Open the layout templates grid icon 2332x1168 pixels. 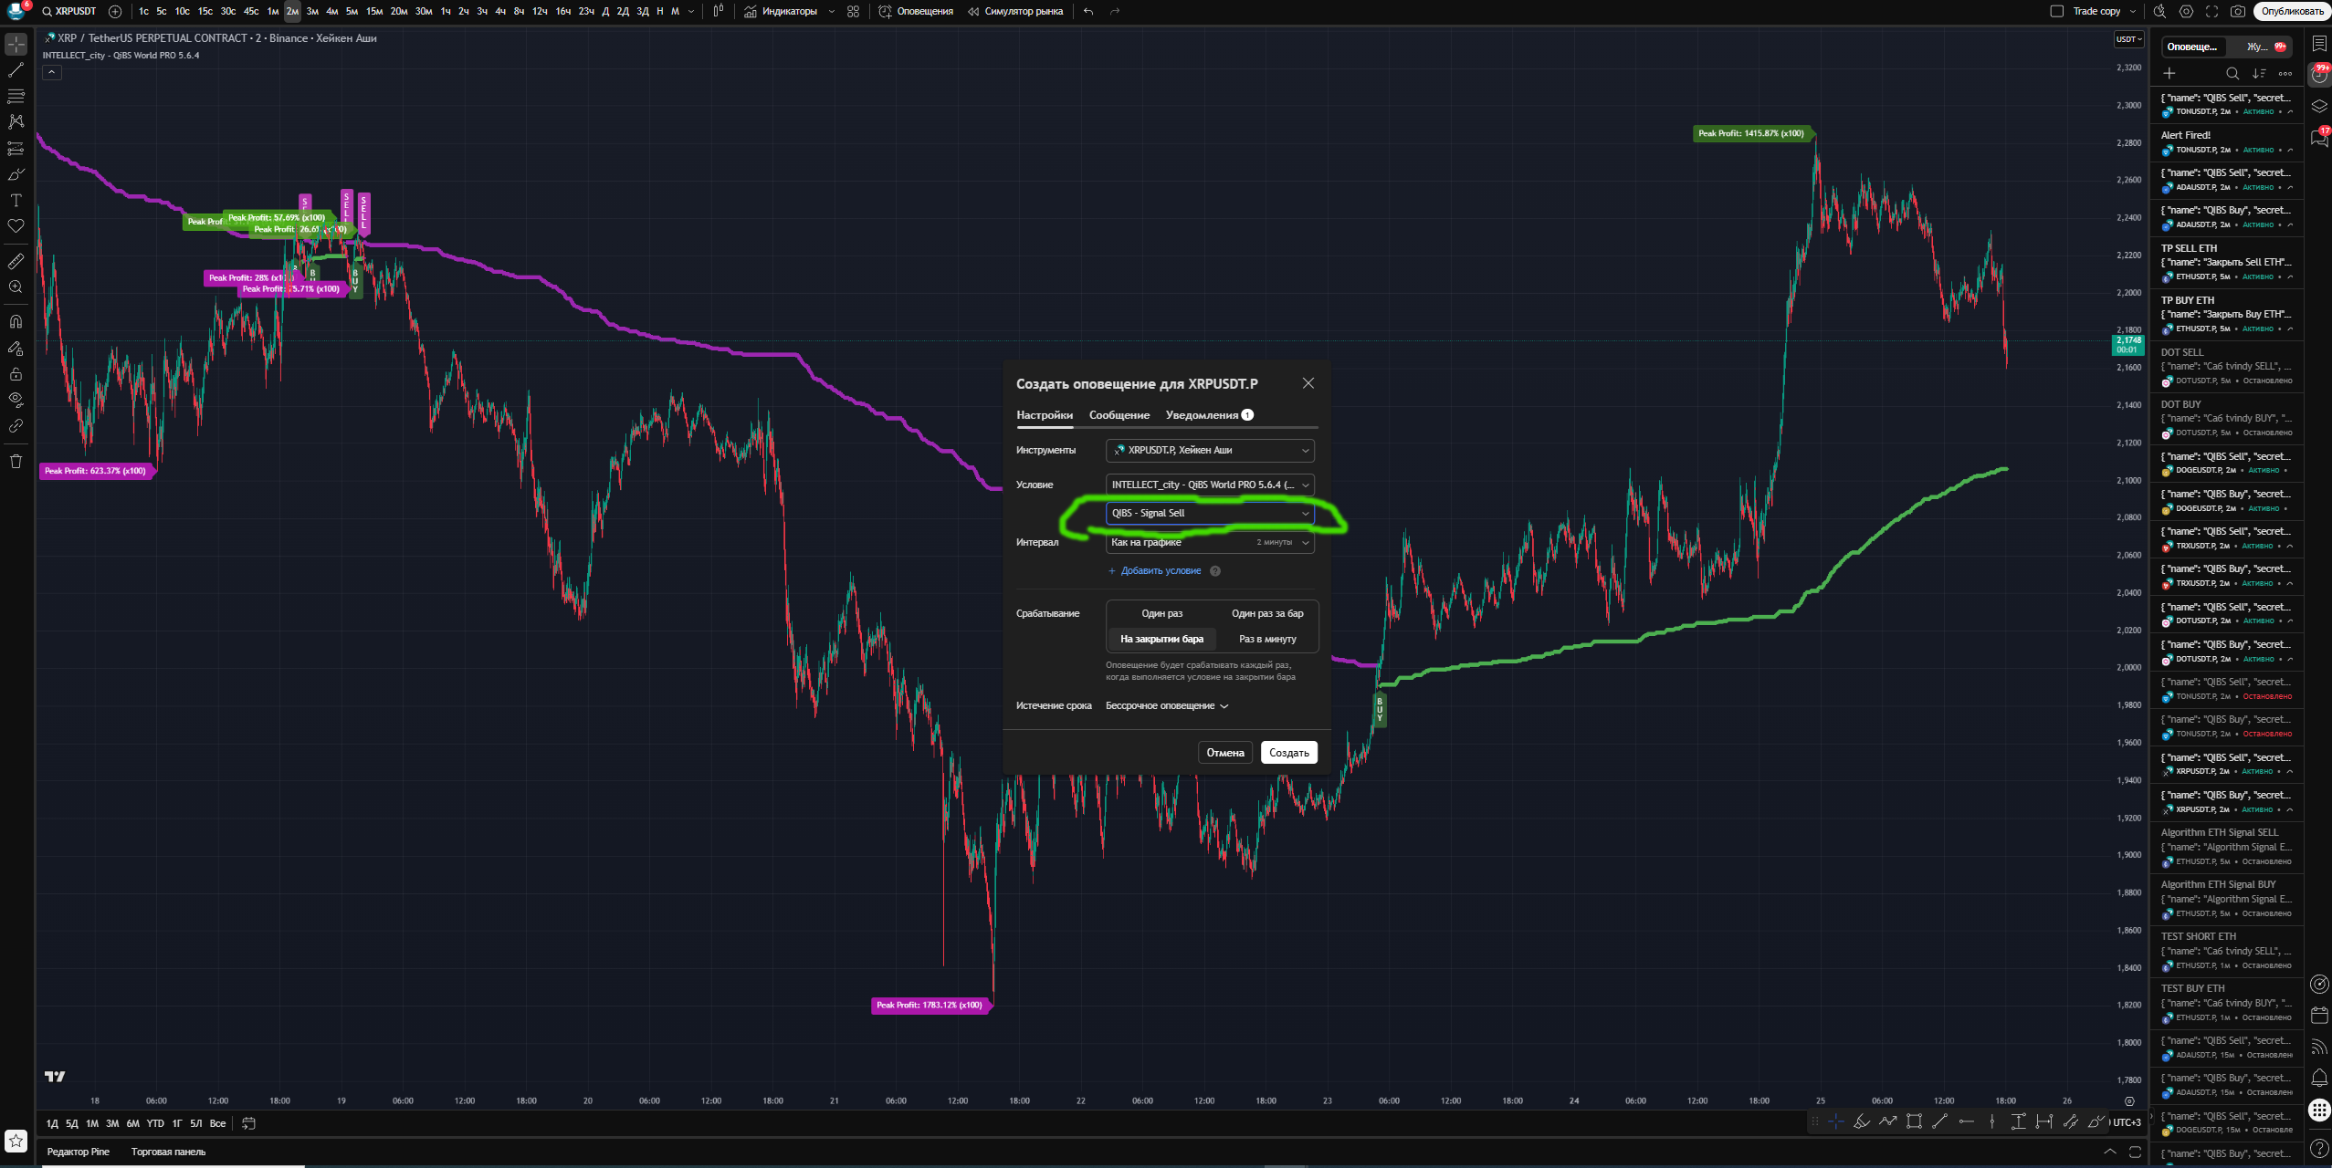pos(853,11)
